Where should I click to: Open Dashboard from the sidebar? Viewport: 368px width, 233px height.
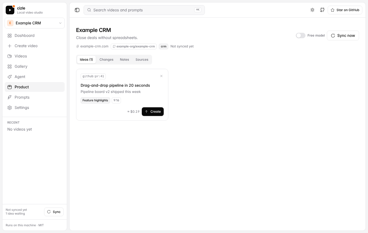coord(35,35)
